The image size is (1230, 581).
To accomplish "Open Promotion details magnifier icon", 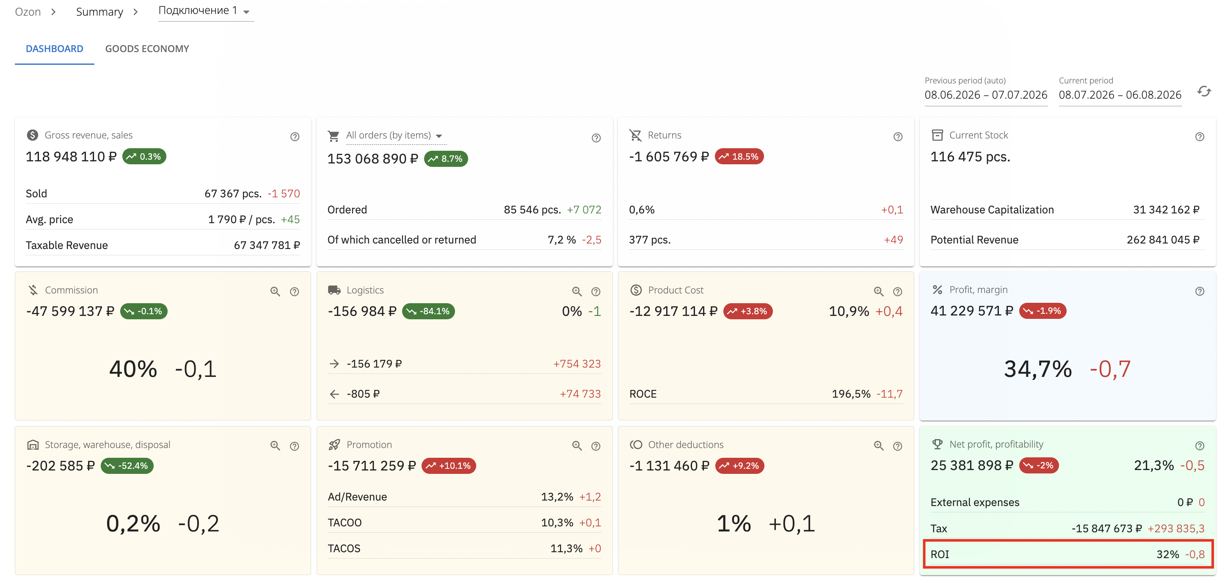I will 577,446.
